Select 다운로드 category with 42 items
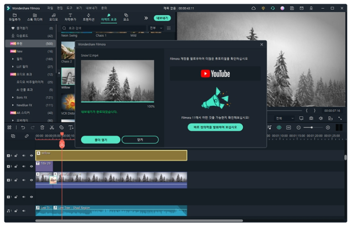The image size is (351, 225). (x=31, y=36)
